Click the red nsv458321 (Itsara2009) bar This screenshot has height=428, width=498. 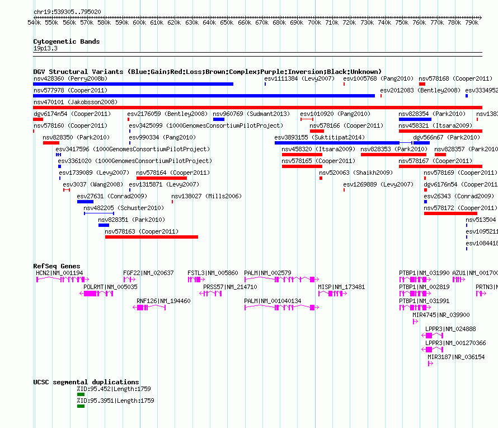click(441, 131)
